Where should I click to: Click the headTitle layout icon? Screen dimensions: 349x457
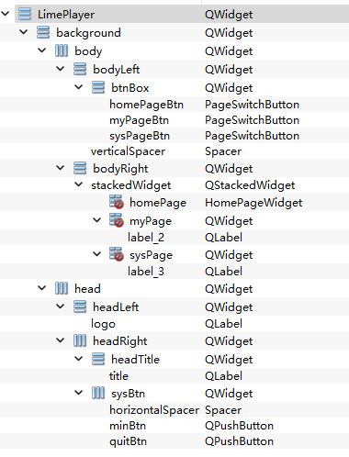point(98,359)
